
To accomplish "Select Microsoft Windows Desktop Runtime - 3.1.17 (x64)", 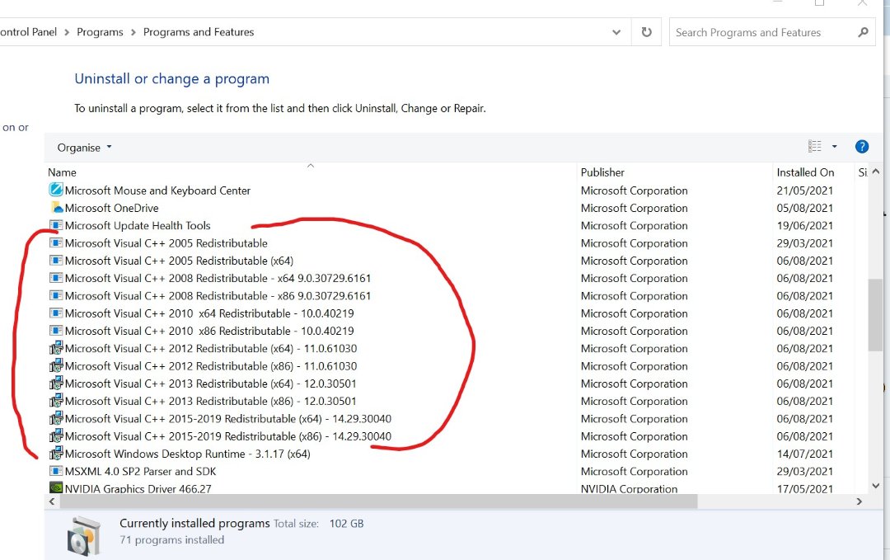I will tap(187, 454).
